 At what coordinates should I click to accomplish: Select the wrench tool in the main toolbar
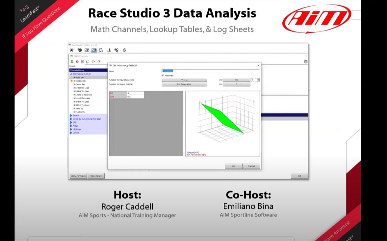[71, 50]
